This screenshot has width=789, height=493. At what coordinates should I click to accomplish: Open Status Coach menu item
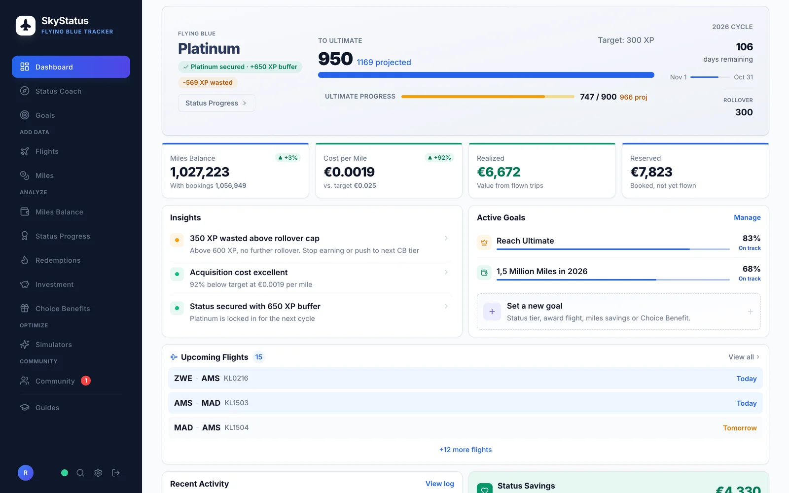(71, 91)
